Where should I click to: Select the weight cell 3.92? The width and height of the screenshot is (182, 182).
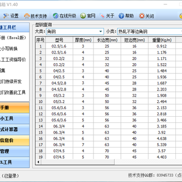[162, 132]
